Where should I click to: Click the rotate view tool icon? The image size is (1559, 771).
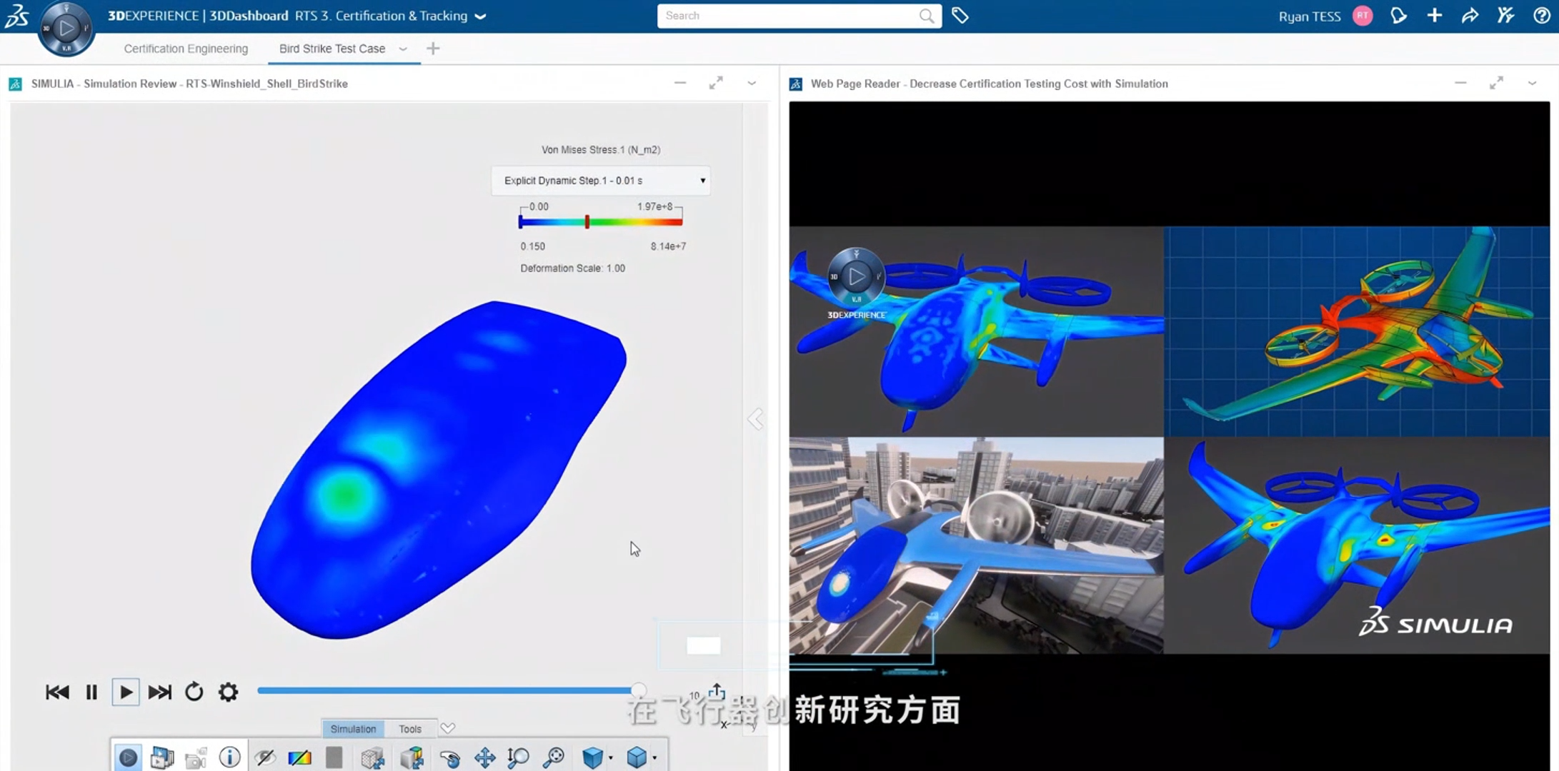450,757
